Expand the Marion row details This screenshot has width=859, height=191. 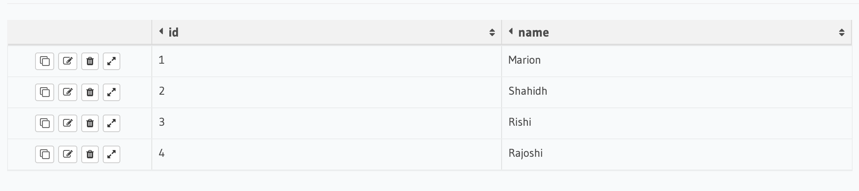coord(112,61)
